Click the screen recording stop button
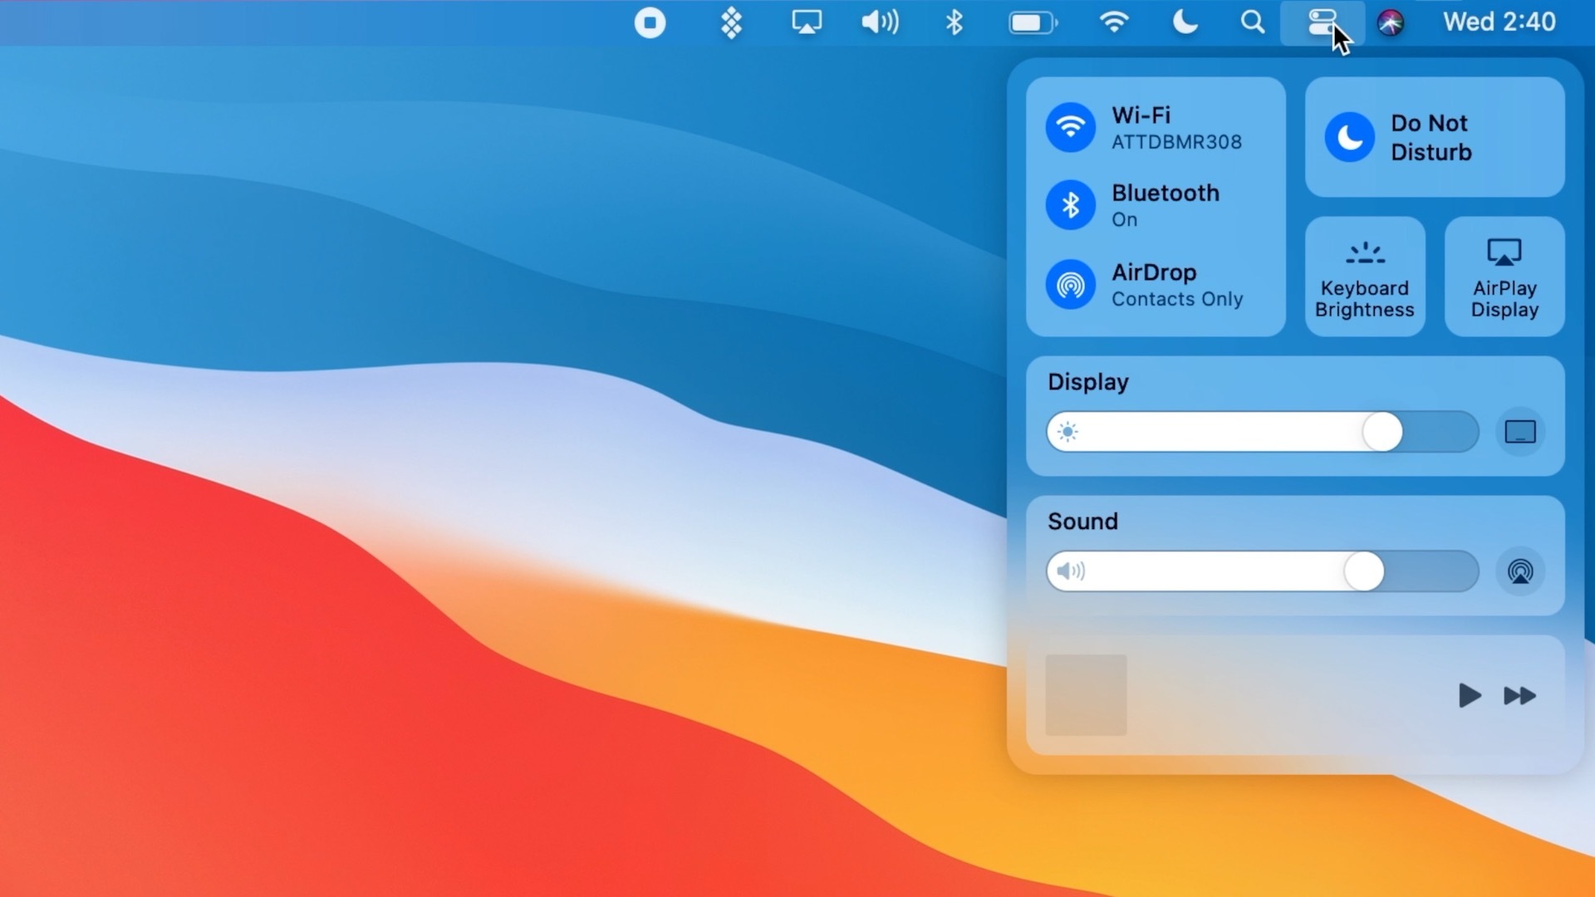 (x=649, y=22)
